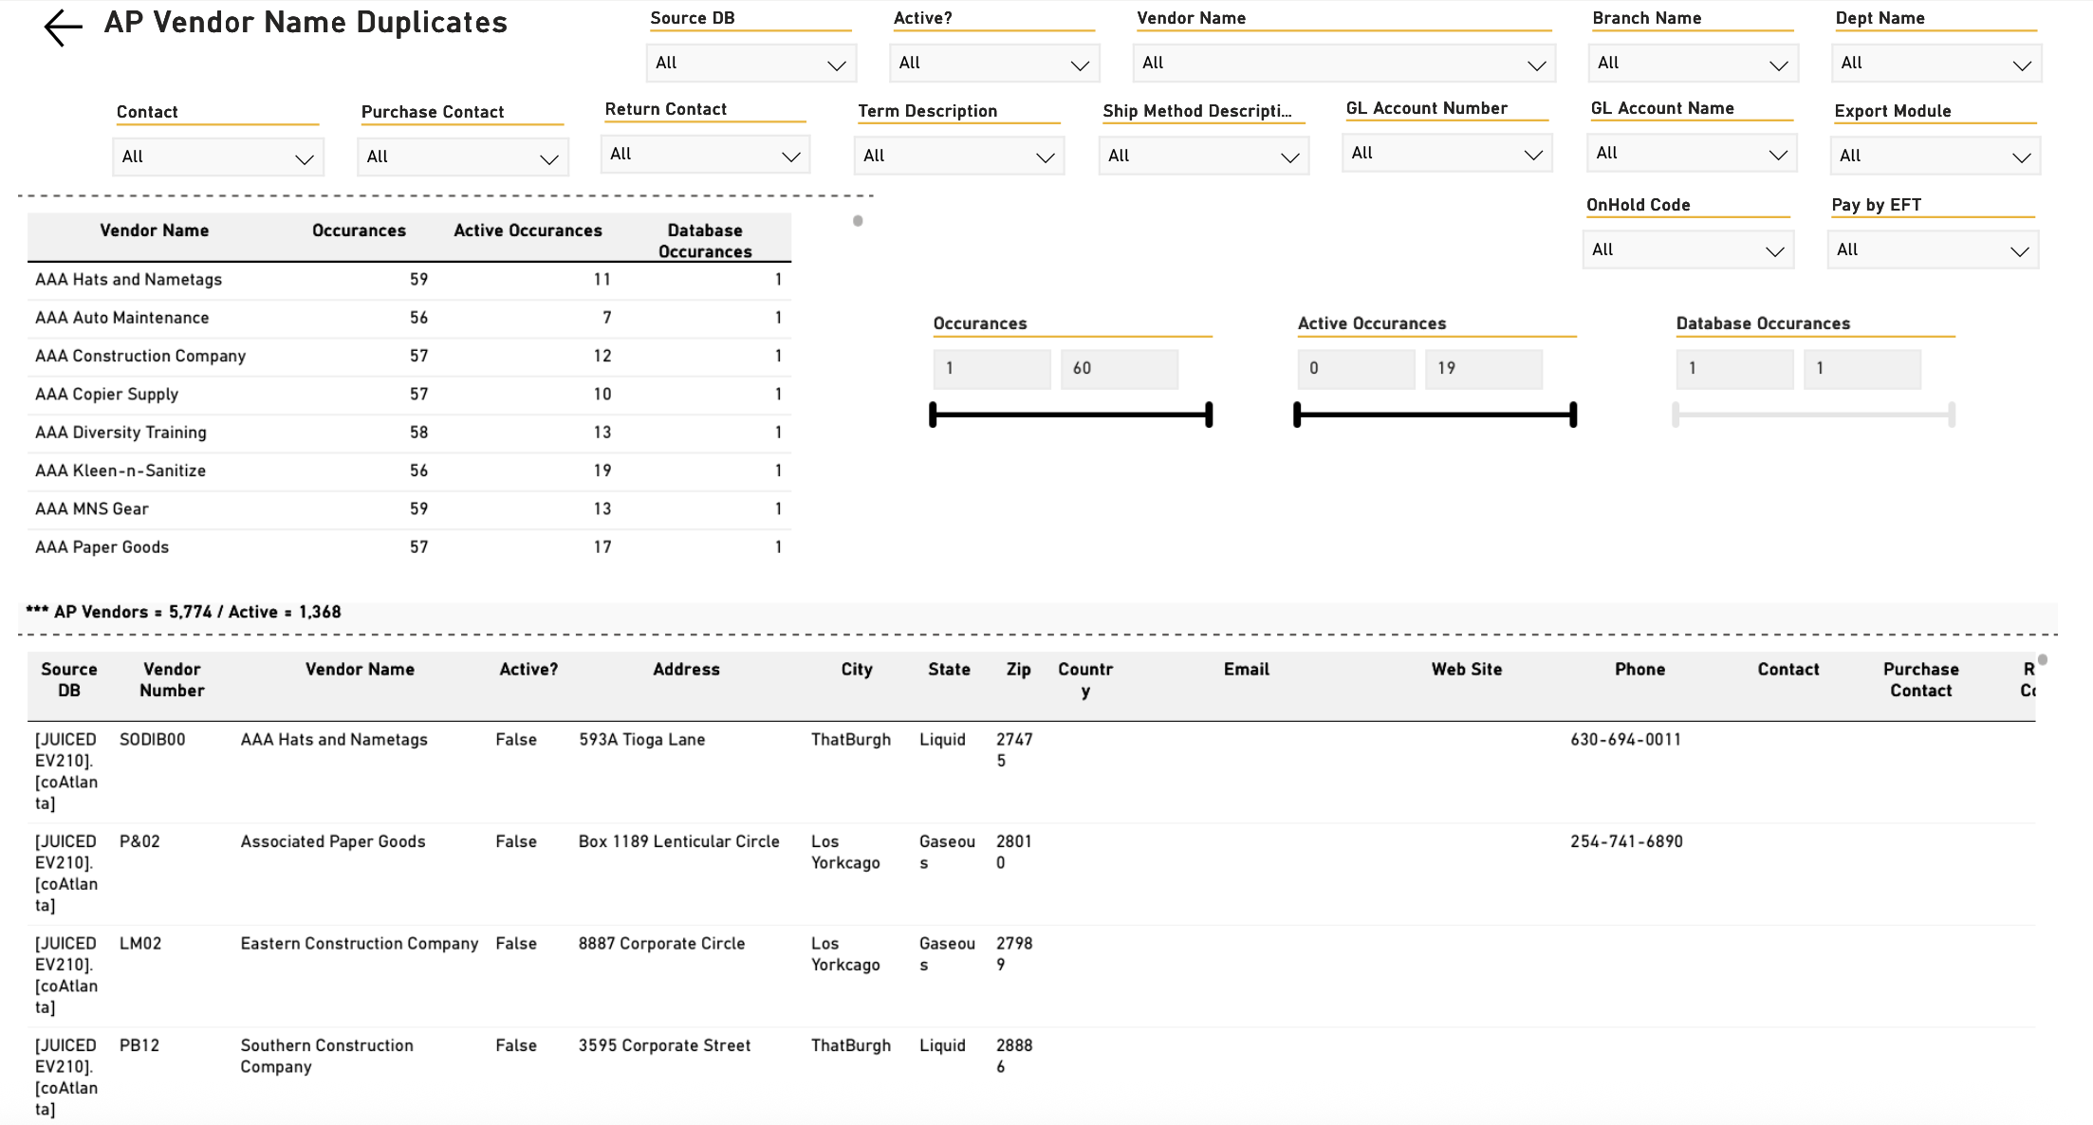
Task: Sort summary table by Occurances column
Action: point(359,231)
